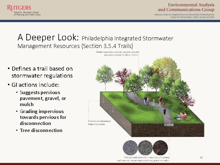Click caption 'Use trees to disconnect impervious areas.'

(100, 123)
